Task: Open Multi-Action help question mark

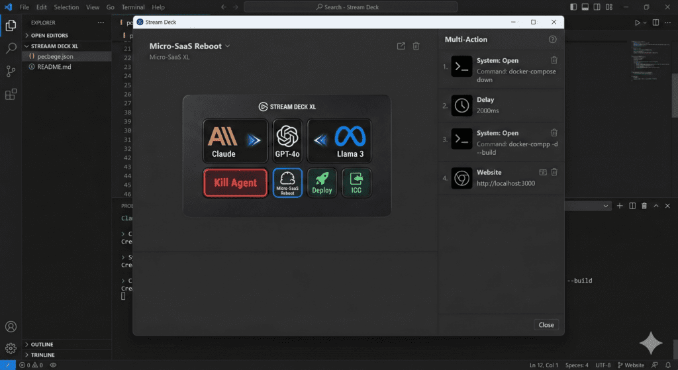Action: tap(553, 40)
